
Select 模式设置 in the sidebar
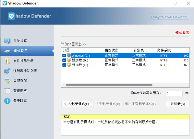[27, 51]
